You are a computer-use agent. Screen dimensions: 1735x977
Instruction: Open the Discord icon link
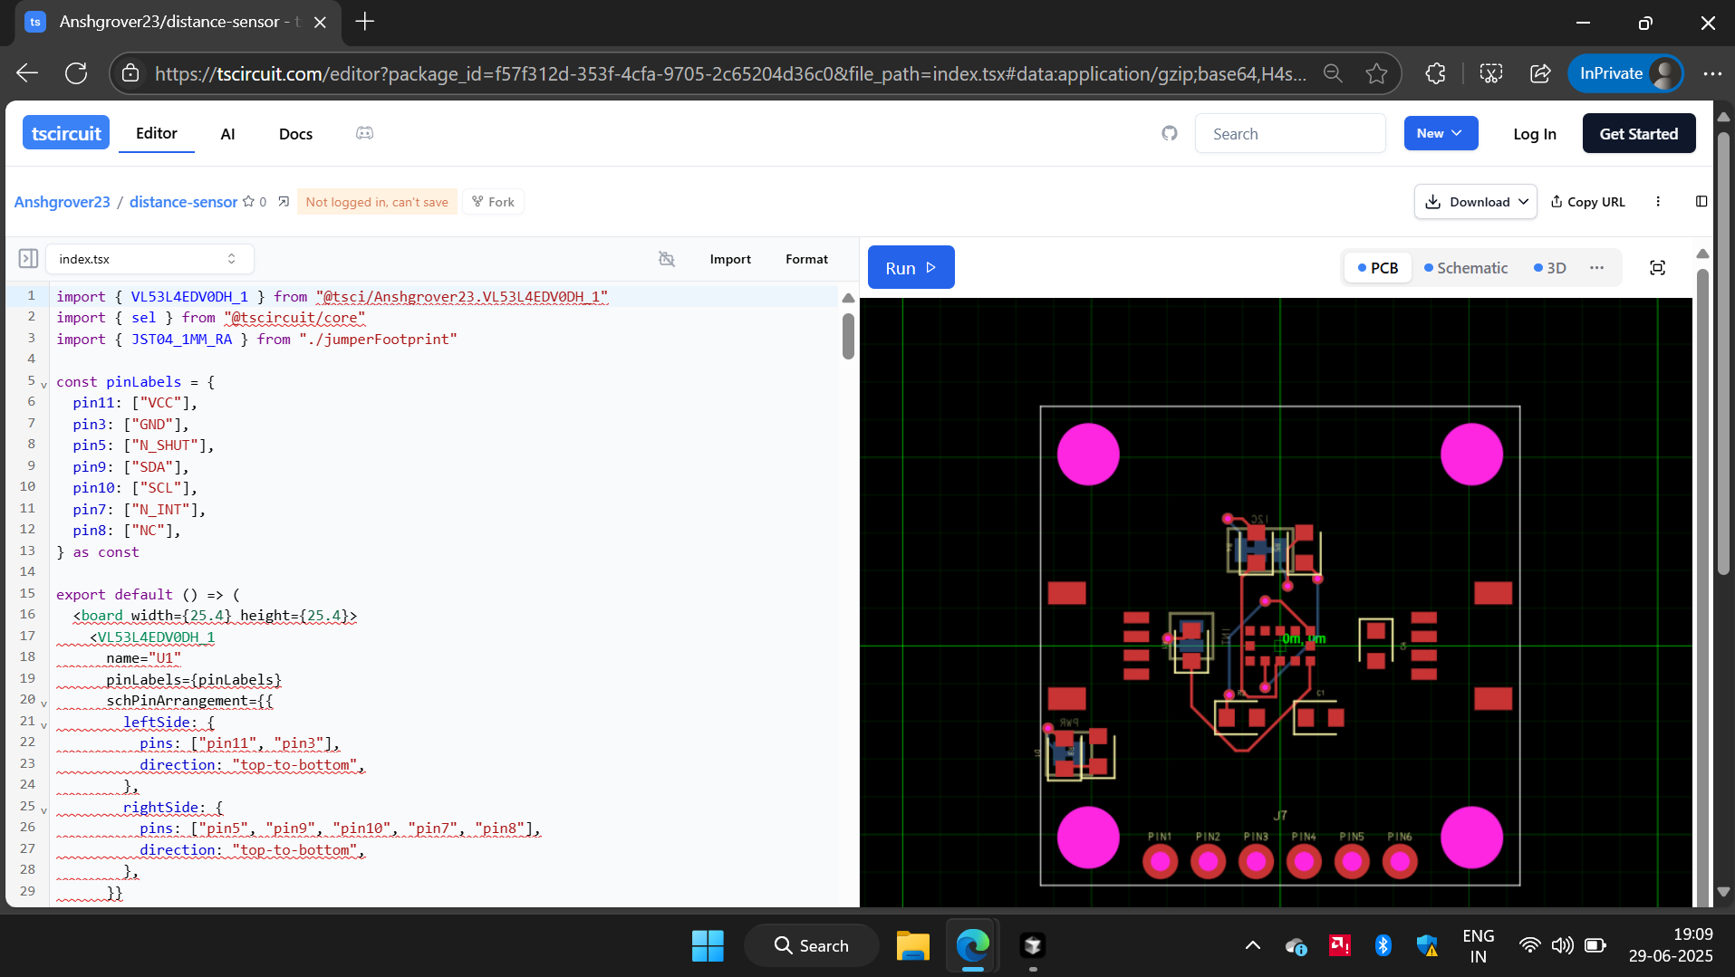(364, 134)
